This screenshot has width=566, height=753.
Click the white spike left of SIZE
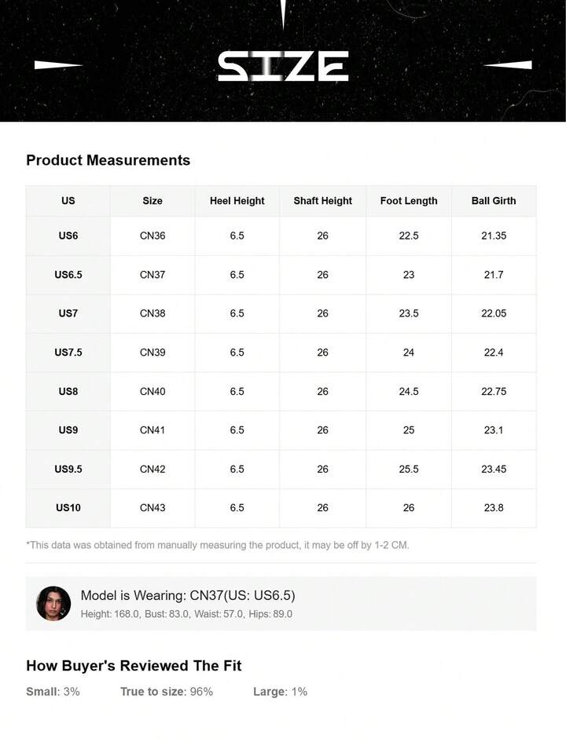point(59,65)
